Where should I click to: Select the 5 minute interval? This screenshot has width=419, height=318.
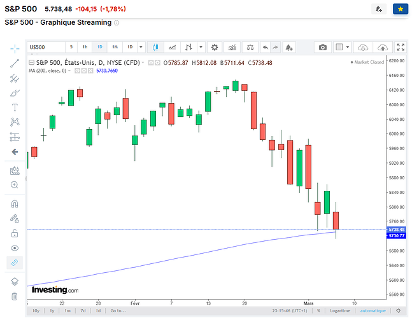click(x=71, y=47)
